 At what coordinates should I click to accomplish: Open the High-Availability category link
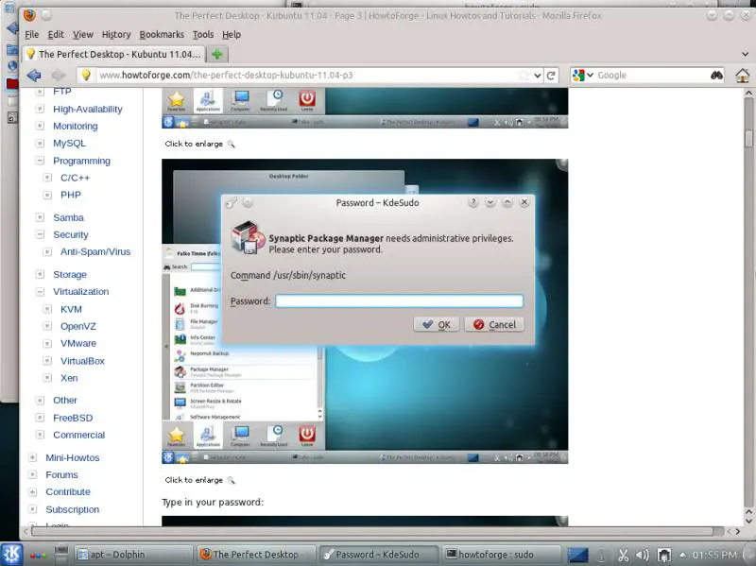tap(88, 109)
